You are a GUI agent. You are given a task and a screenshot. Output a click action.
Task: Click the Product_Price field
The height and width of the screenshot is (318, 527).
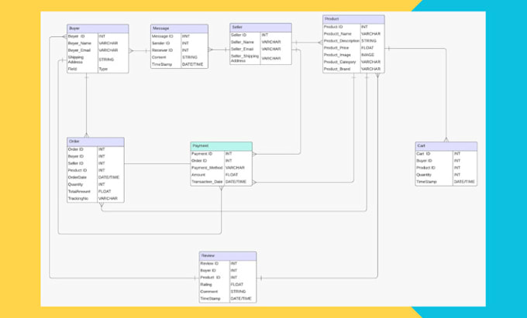point(336,48)
